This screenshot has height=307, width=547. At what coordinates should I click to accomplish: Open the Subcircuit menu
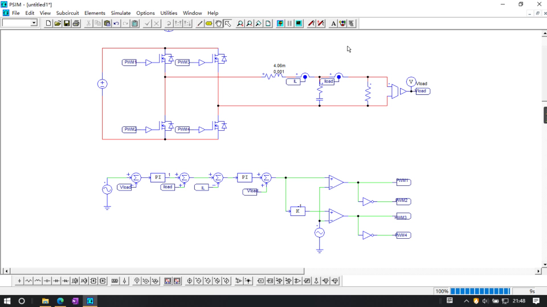tap(67, 13)
